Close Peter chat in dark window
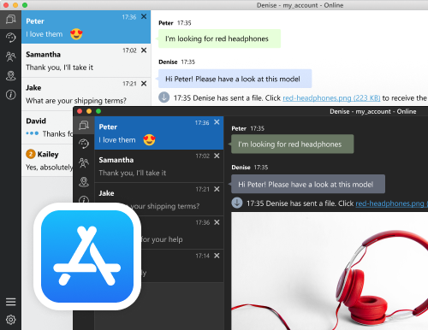 click(x=217, y=122)
